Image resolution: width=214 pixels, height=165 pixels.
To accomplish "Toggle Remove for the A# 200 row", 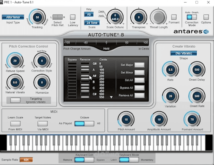I will click(85, 76).
